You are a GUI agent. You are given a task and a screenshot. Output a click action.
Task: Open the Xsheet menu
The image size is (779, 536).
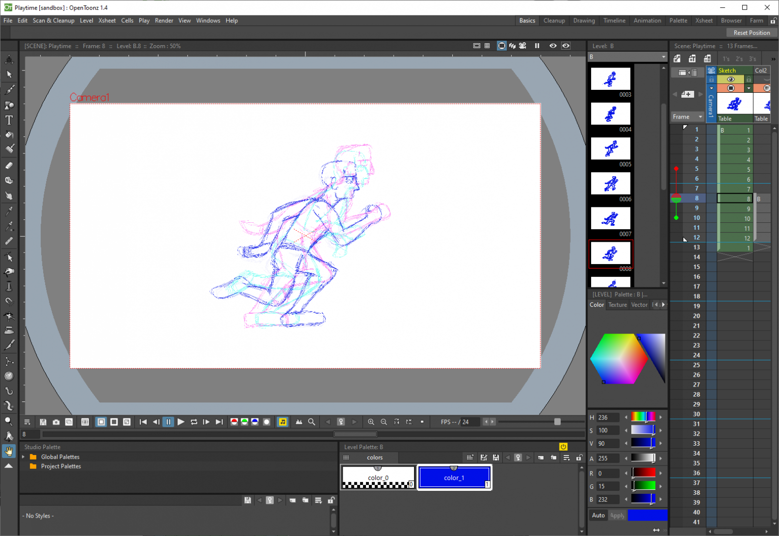[107, 21]
